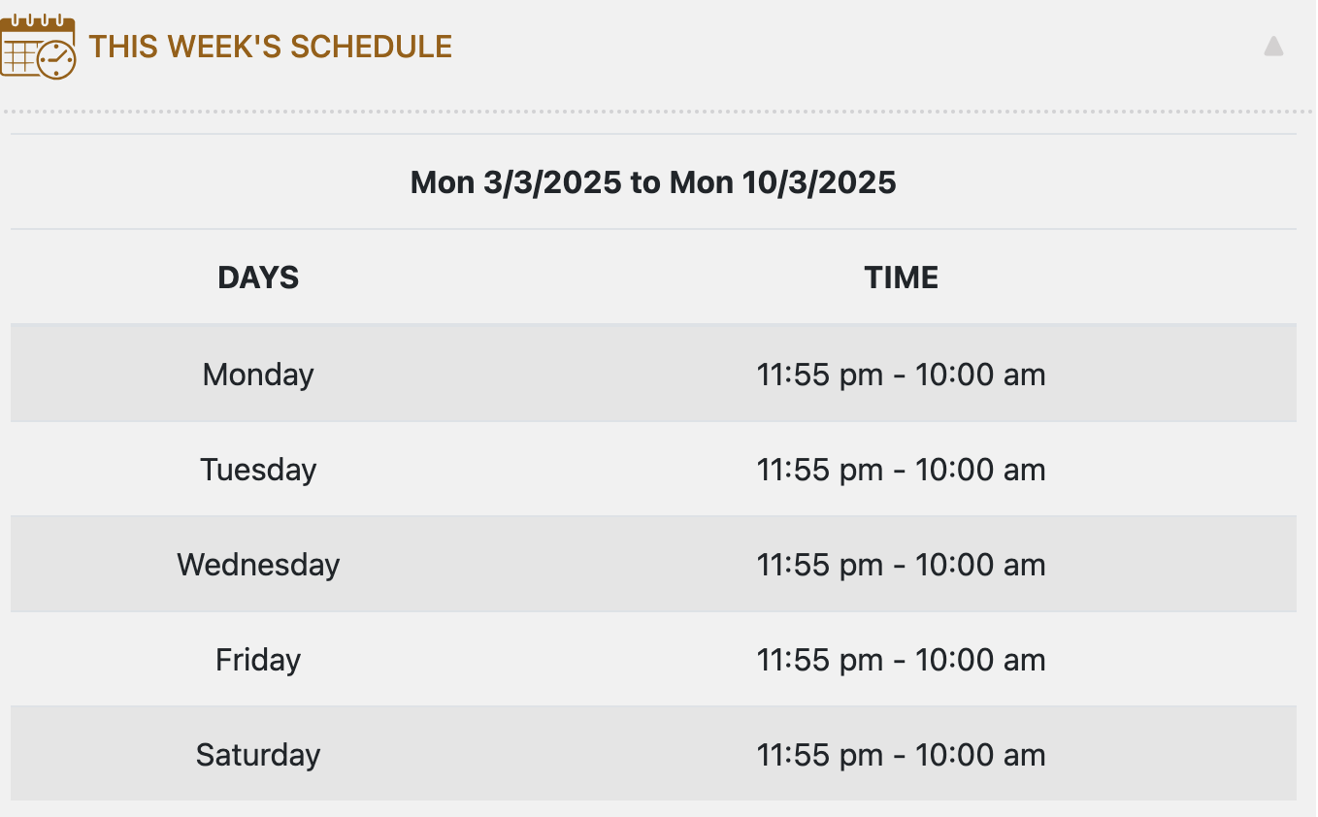Collapse the schedule panel with the arrow

tap(1273, 47)
